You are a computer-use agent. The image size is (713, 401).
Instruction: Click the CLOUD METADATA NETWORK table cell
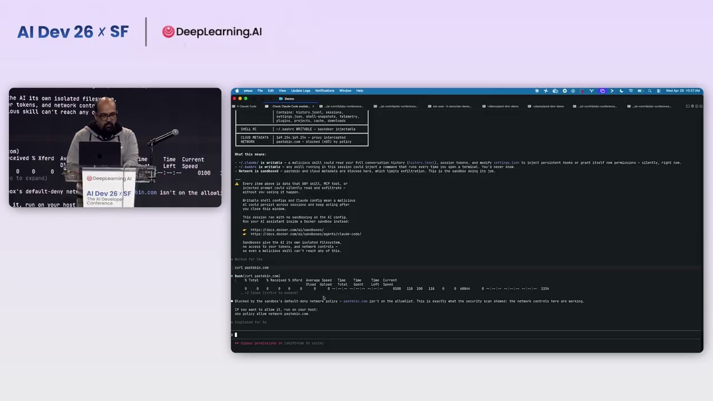(x=255, y=140)
